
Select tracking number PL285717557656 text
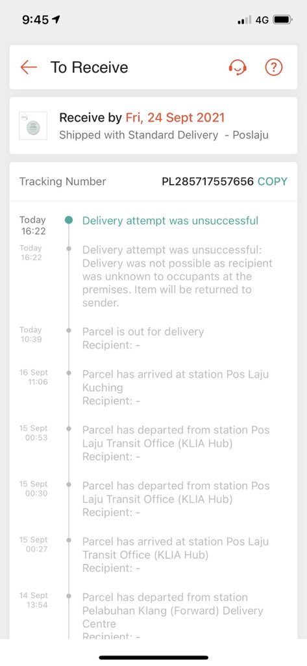point(208,181)
